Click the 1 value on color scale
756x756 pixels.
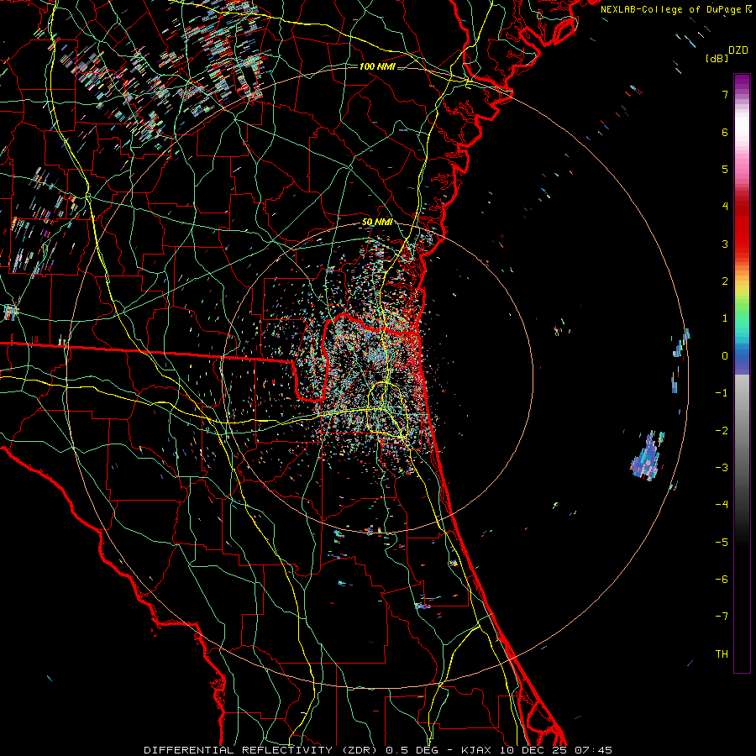(725, 318)
